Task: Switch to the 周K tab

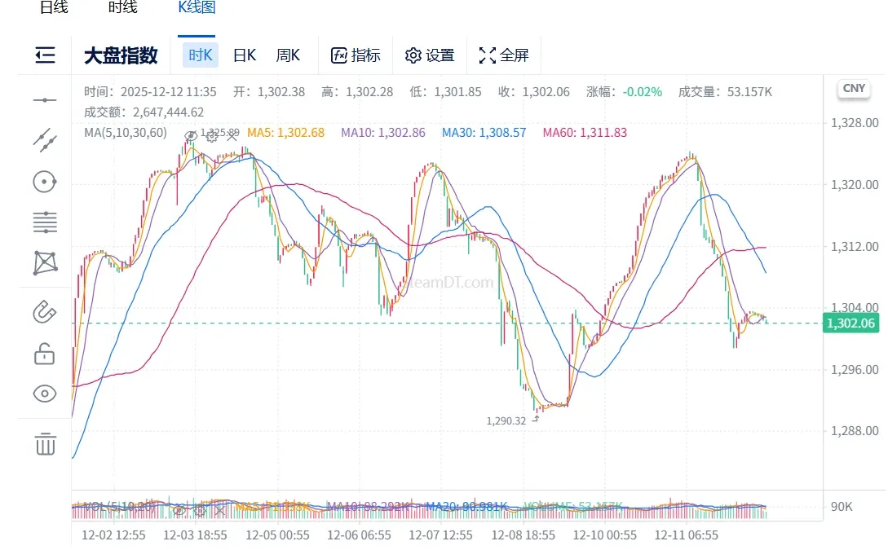Action: point(289,55)
